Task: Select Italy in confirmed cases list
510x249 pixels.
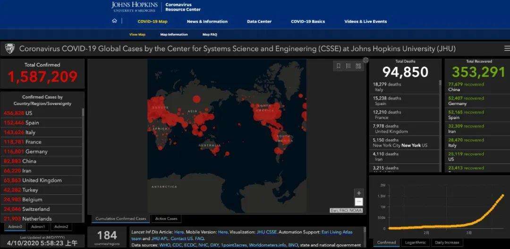Action: [41, 132]
